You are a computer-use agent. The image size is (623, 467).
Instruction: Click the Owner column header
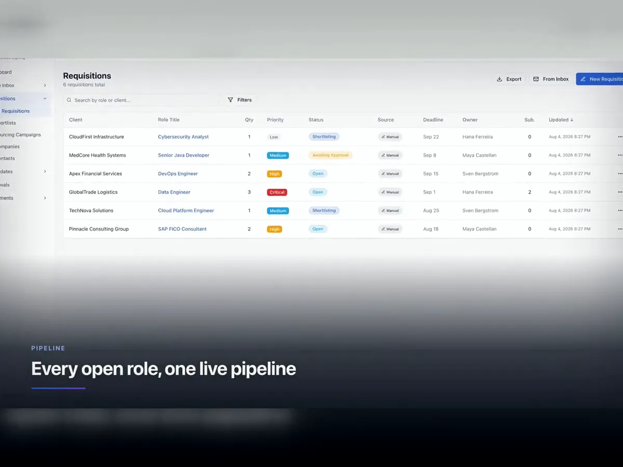[470, 120]
